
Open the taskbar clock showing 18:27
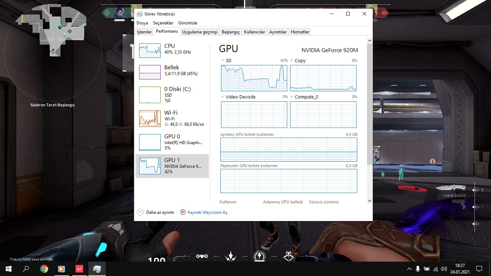coord(460,268)
